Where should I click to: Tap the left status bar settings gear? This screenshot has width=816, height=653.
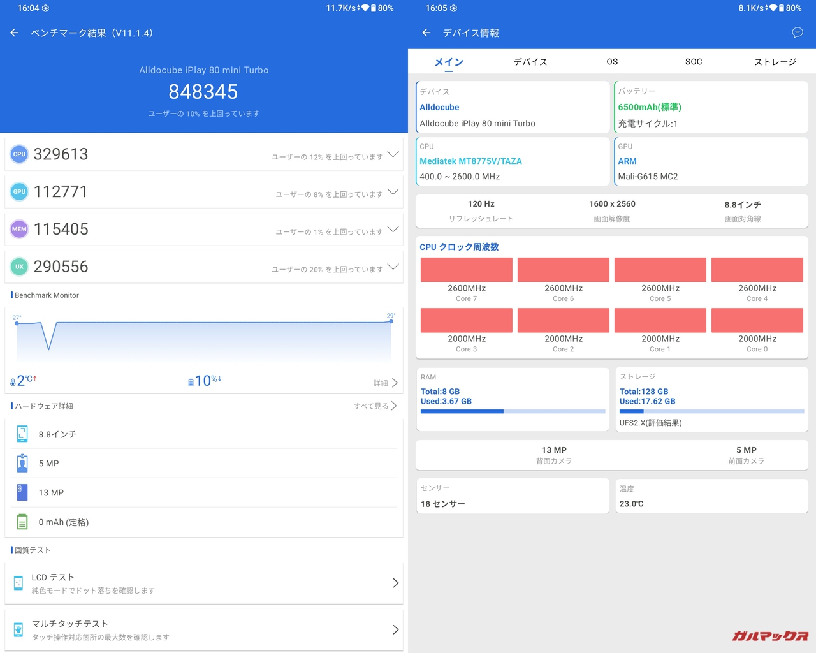(x=45, y=8)
